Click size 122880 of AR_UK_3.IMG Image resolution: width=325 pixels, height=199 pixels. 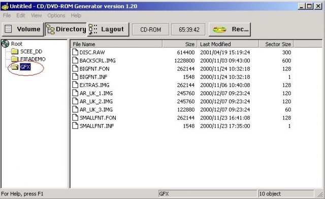point(186,109)
